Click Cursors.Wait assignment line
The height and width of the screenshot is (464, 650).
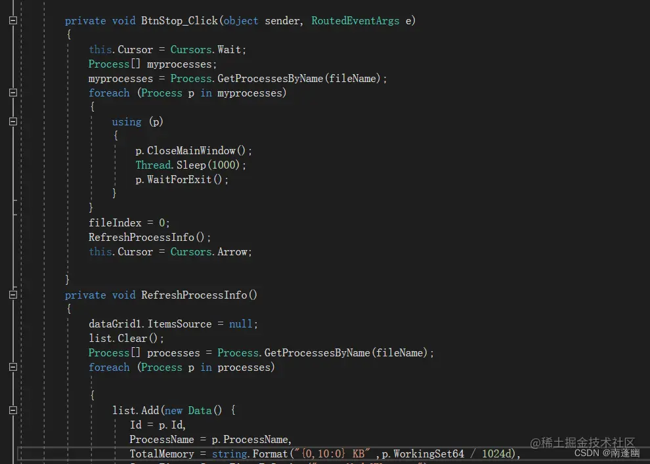pyautogui.click(x=167, y=50)
